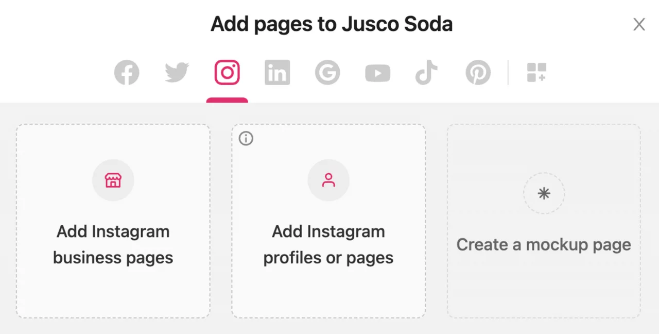Select the Google network icon
This screenshot has width=659, height=334.
(327, 72)
